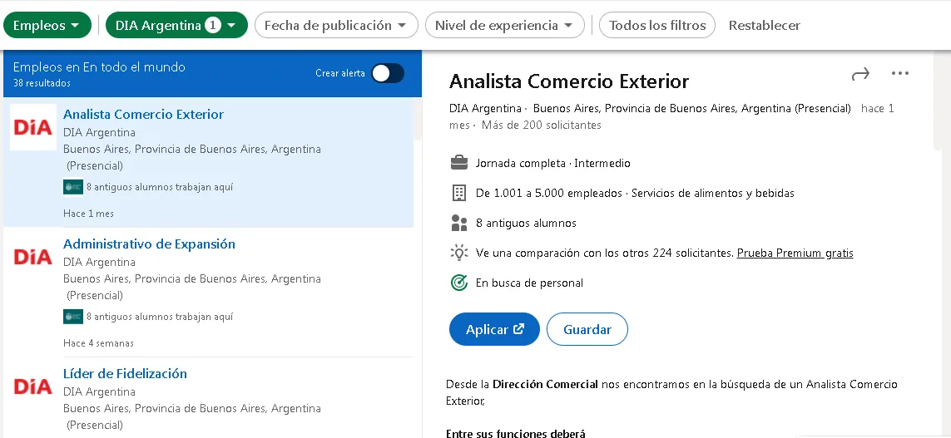Screen dimensions: 951x438
Task: Click DIA logo next to Administrativo de Expansión
Action: (x=33, y=257)
